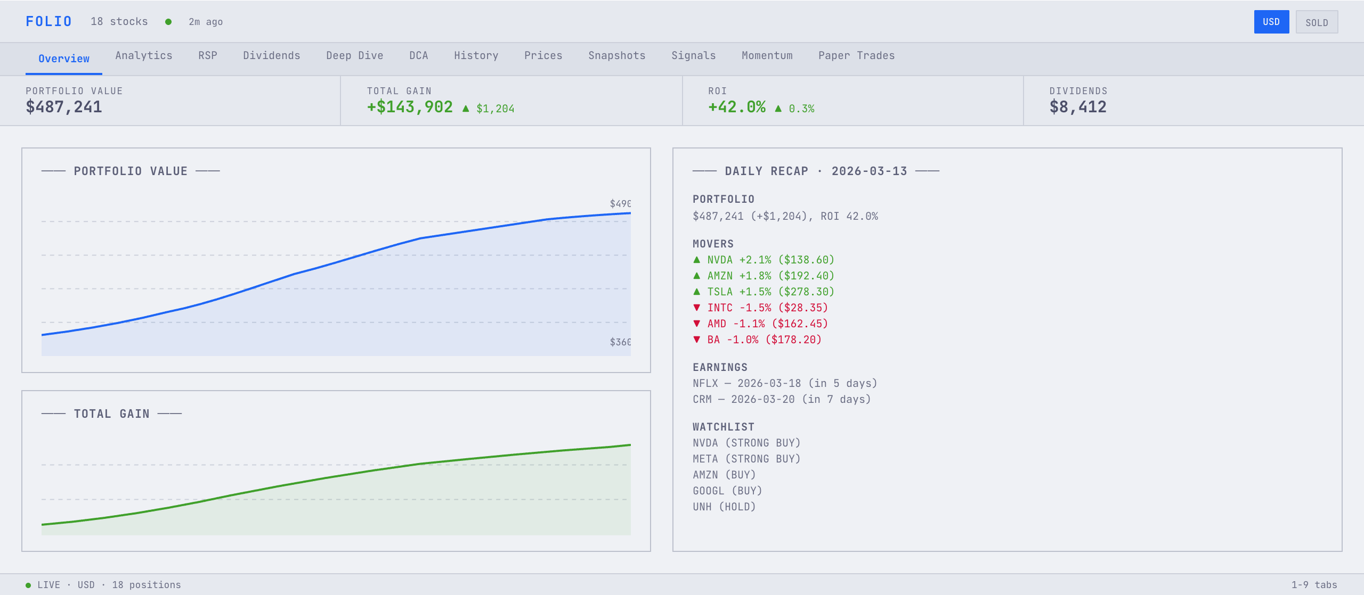The width and height of the screenshot is (1364, 595).
Task: Click the NFLX earnings entry
Action: point(784,383)
